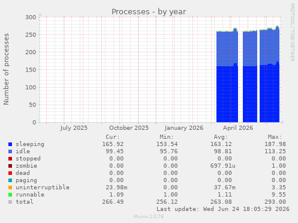Click the y-axis tick value 50

coord(32,105)
